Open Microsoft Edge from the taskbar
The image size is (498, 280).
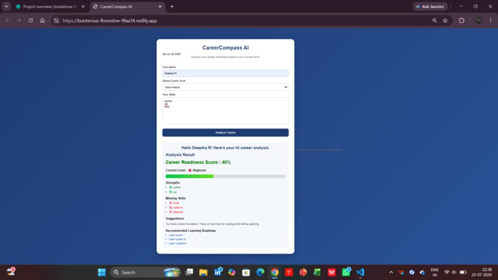(261, 272)
